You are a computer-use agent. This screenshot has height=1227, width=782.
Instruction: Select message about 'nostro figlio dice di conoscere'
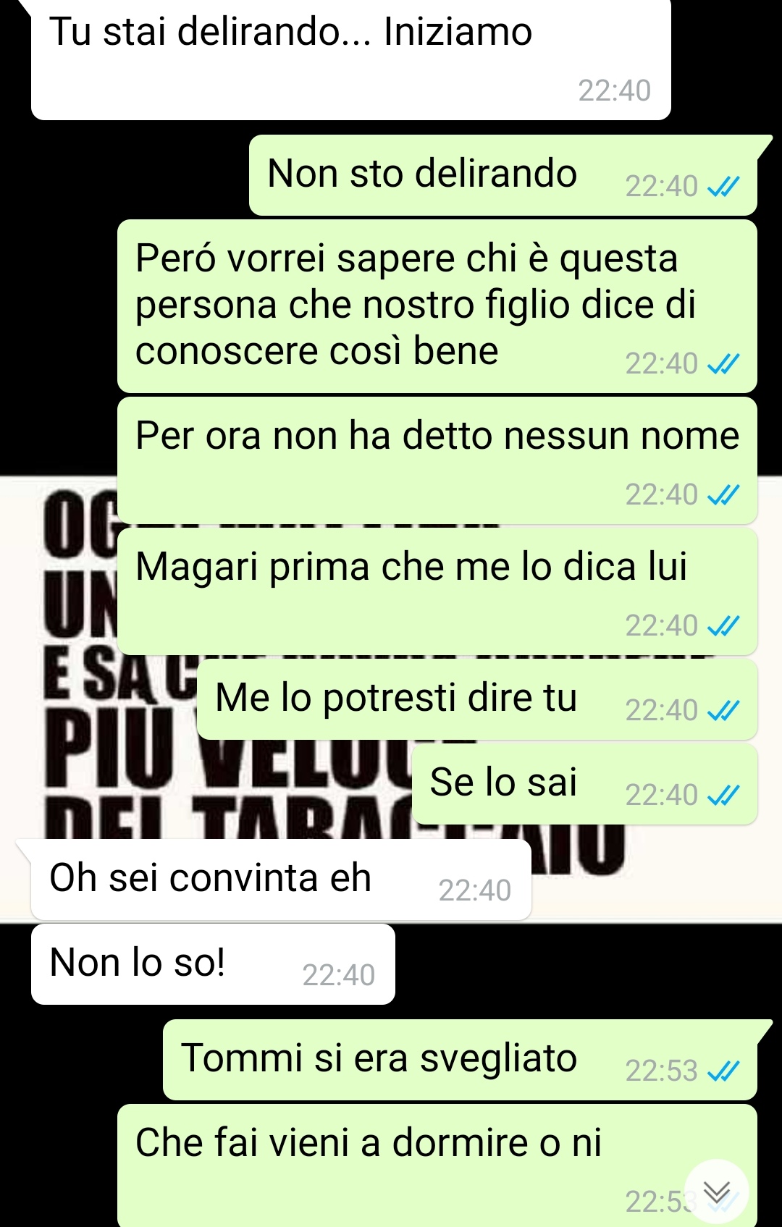(416, 305)
